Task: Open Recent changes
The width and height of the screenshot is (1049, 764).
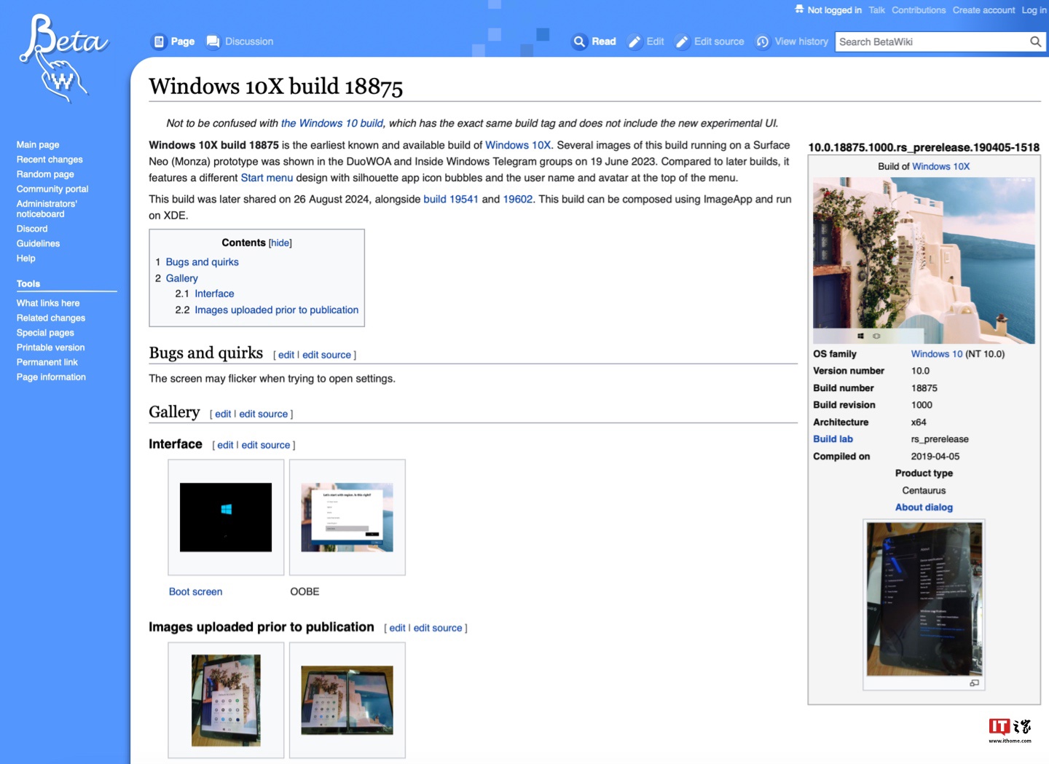Action: coord(50,160)
